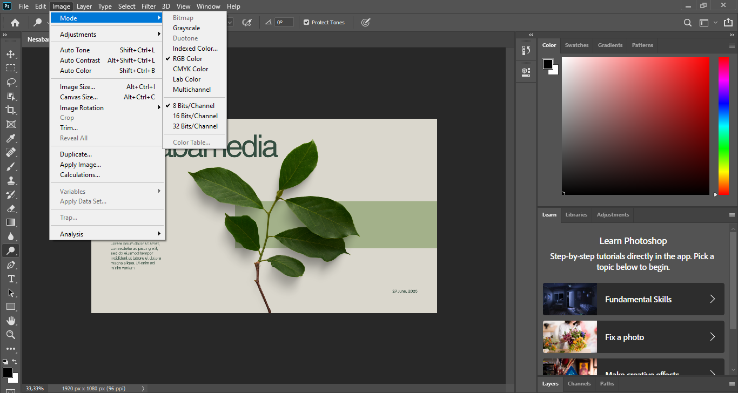Select the Horizontal Type tool
738x393 pixels.
(x=10, y=279)
